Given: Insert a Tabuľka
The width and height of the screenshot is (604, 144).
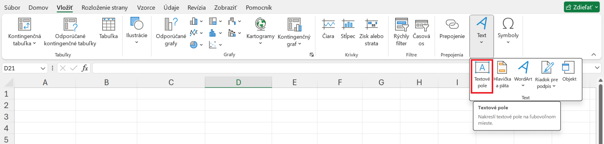Looking at the screenshot, I should (x=109, y=28).
